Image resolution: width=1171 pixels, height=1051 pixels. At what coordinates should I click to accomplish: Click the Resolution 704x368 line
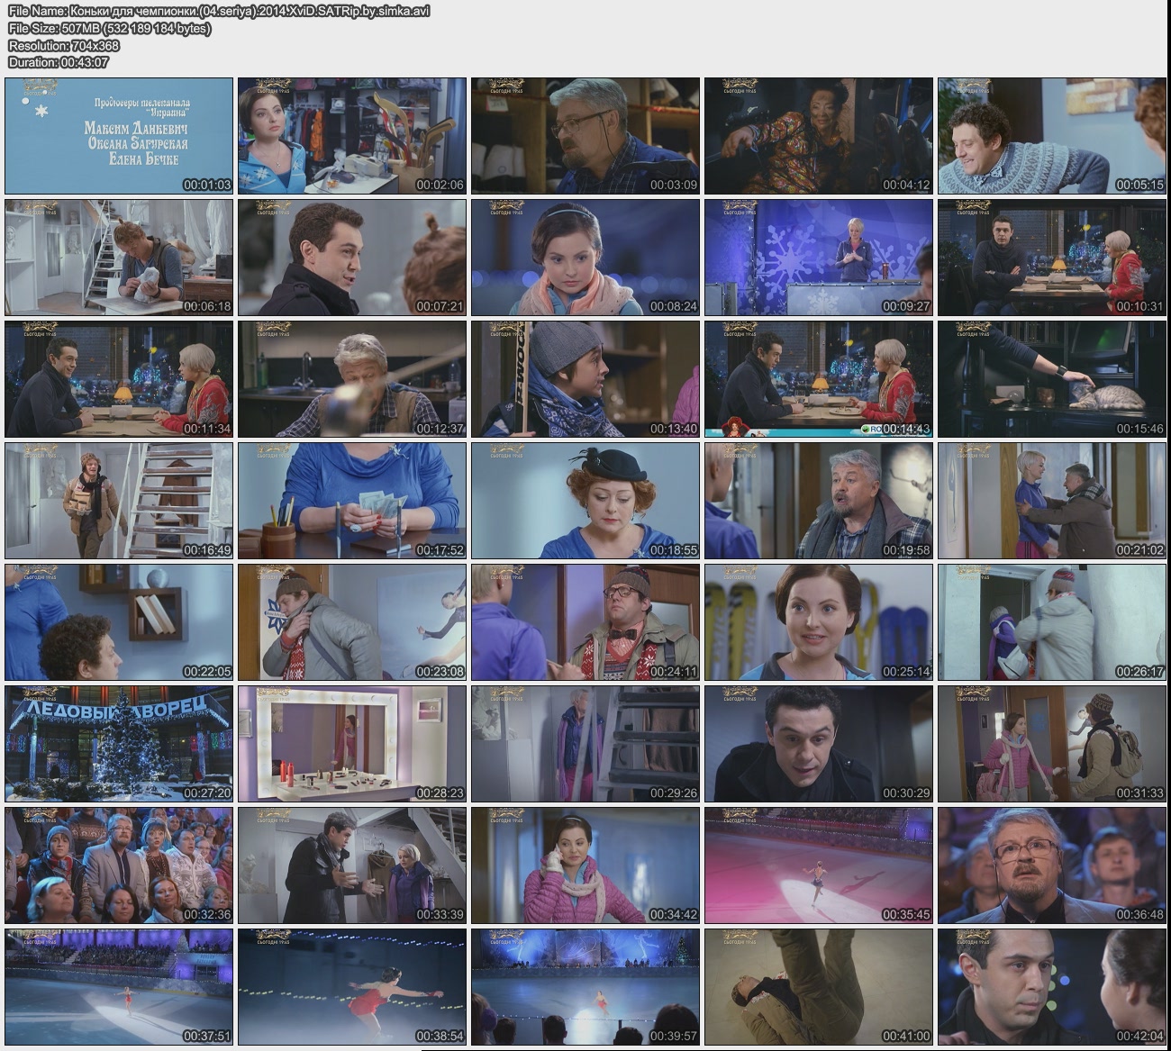[63, 45]
